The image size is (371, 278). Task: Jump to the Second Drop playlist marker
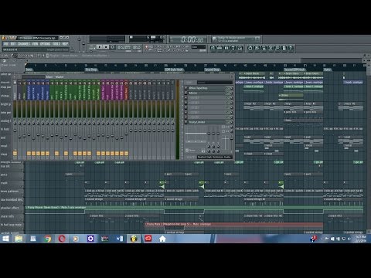(212, 69)
